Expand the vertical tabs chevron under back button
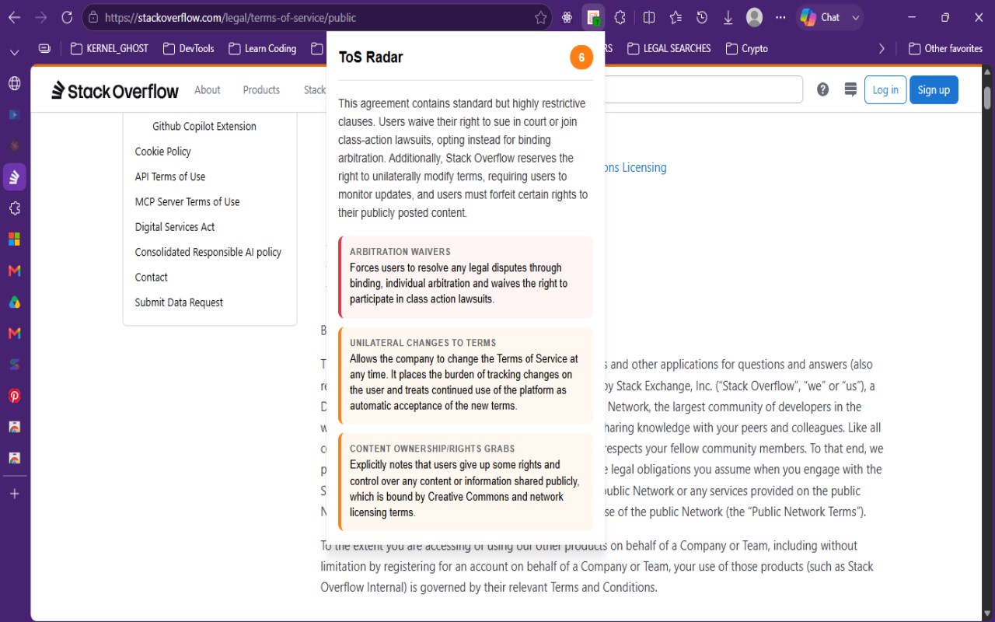Viewport: 995px width, 622px height. pyautogui.click(x=14, y=52)
